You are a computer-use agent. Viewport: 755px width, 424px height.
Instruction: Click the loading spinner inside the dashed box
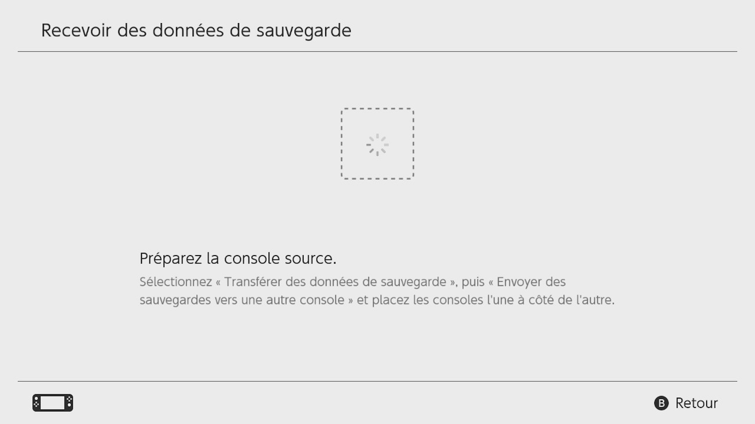coord(377,145)
